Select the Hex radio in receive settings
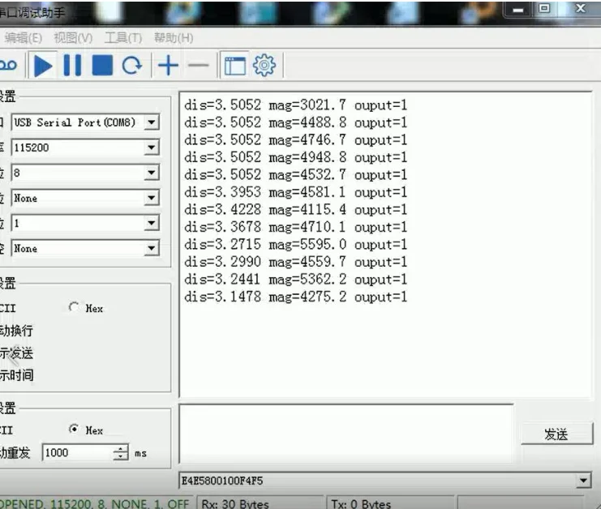 pyautogui.click(x=74, y=307)
